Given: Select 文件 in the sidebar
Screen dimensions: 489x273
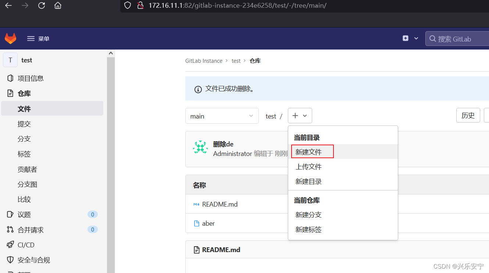Looking at the screenshot, I should [x=52, y=109].
